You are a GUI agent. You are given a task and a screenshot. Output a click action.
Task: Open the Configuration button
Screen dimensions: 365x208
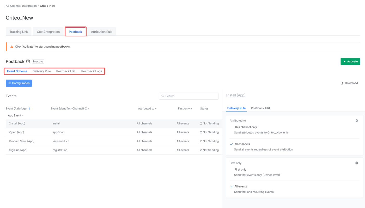tap(19, 83)
